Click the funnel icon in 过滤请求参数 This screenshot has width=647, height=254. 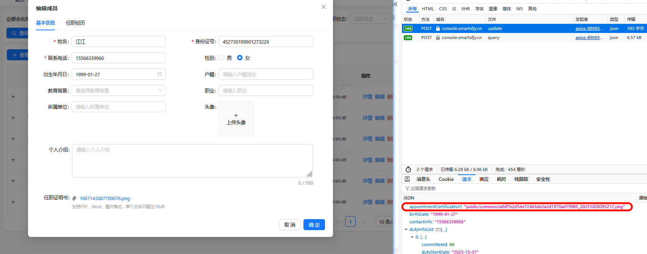pos(407,188)
